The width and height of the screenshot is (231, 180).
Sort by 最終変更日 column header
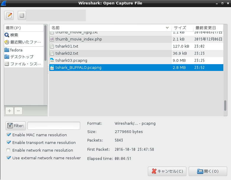tap(208, 28)
